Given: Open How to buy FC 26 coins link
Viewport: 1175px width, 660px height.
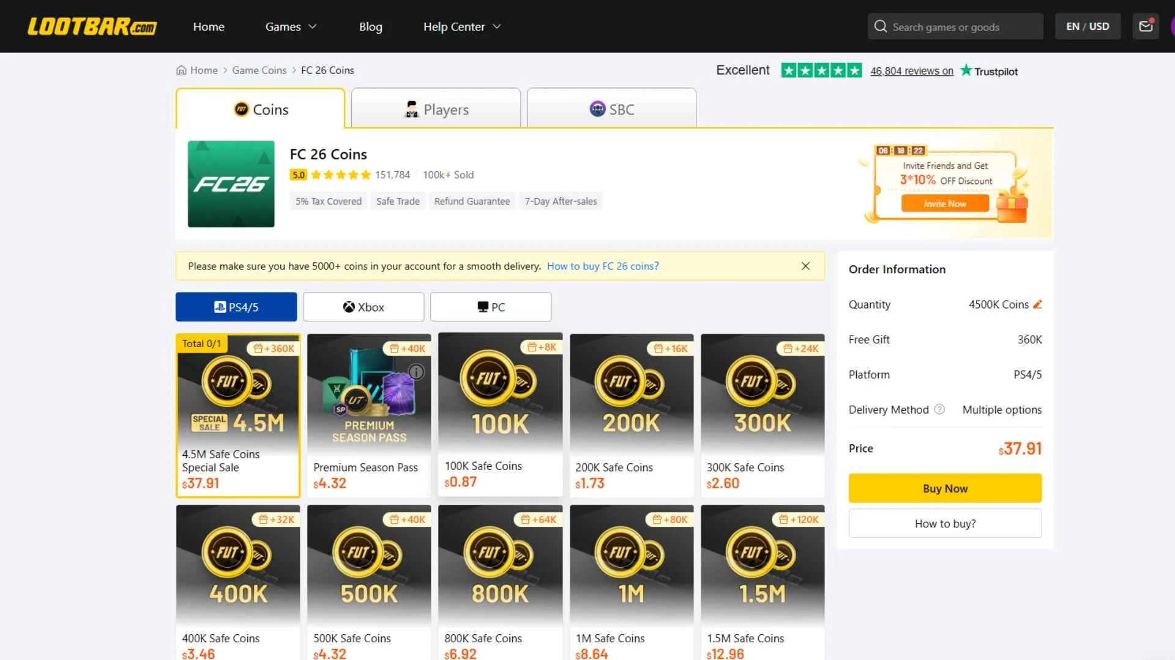Looking at the screenshot, I should [x=603, y=266].
